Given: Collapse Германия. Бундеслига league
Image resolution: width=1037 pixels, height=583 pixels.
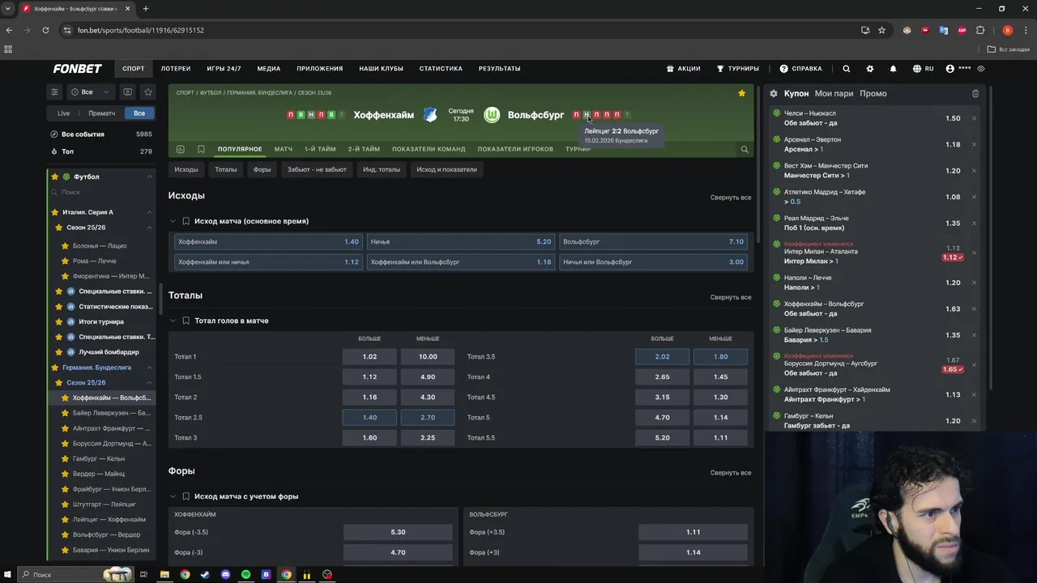Looking at the screenshot, I should click(x=149, y=368).
